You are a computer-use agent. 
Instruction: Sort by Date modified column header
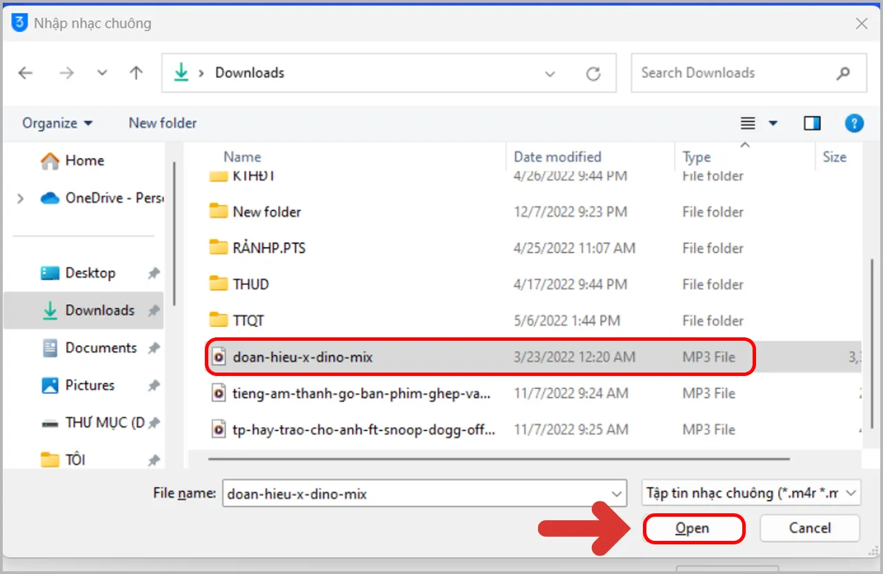coord(557,157)
